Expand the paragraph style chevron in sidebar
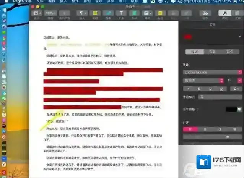The image size is (244, 178). point(240,37)
